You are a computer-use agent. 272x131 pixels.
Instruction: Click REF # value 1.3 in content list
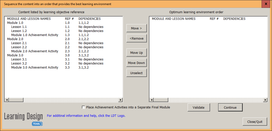tap(67, 35)
